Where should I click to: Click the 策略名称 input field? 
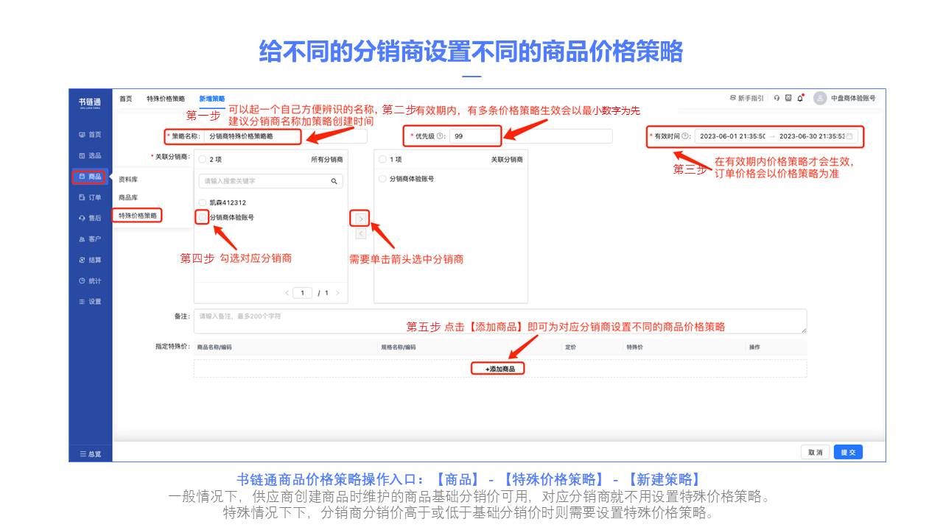point(285,136)
